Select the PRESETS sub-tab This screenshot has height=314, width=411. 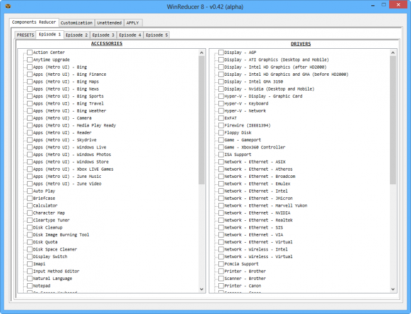click(25, 35)
